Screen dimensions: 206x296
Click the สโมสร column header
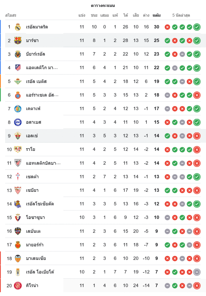pos(11,15)
